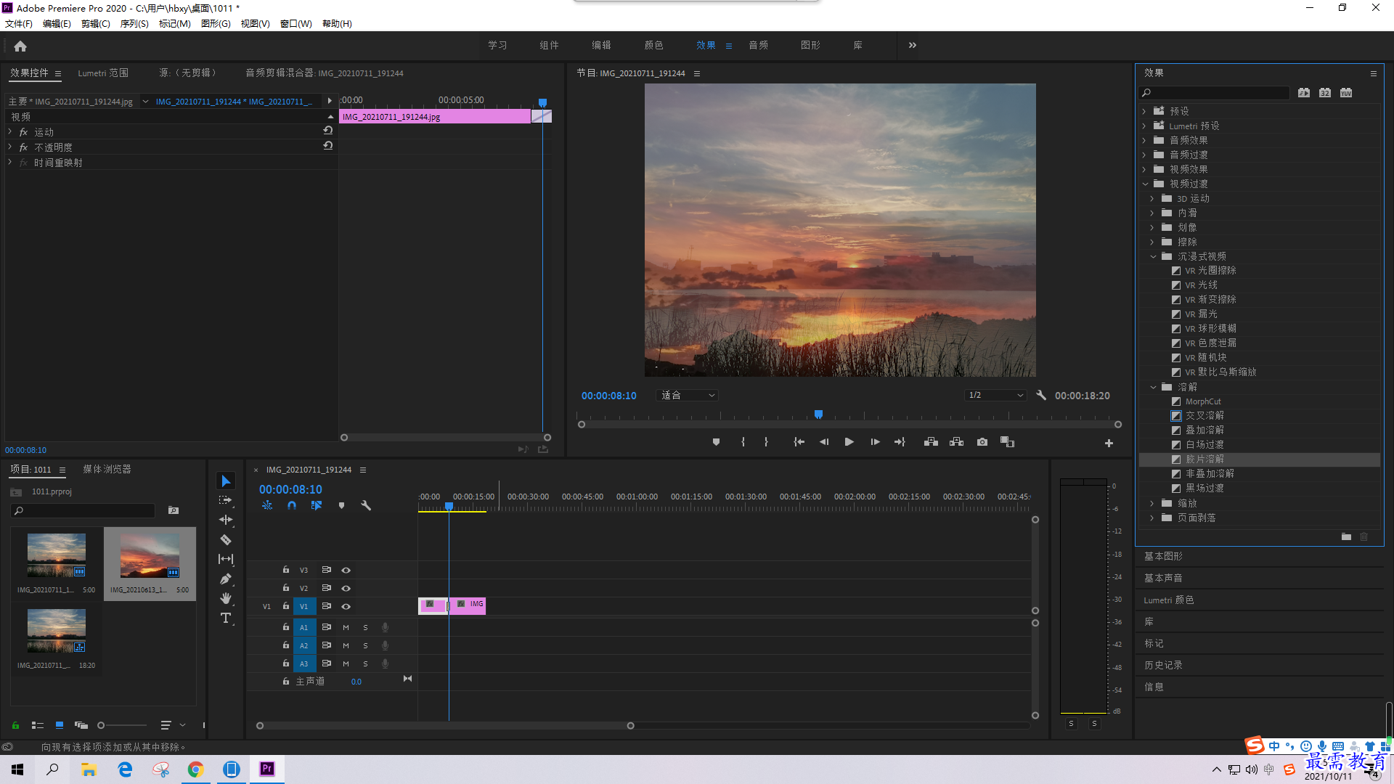
Task: Select IMG_20210613 thumbnail in Project panel
Action: click(x=150, y=556)
